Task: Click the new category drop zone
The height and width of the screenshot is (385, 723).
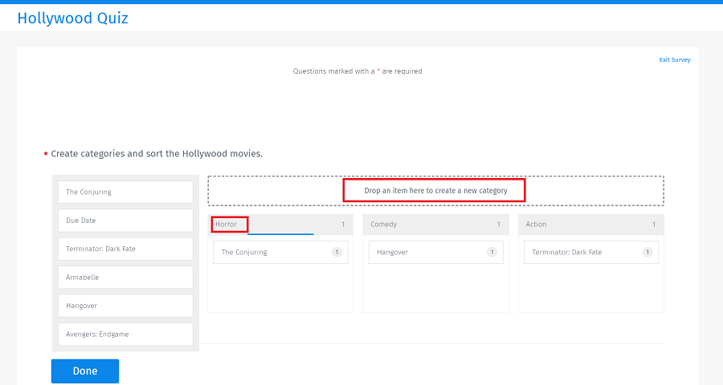Action: 435,191
